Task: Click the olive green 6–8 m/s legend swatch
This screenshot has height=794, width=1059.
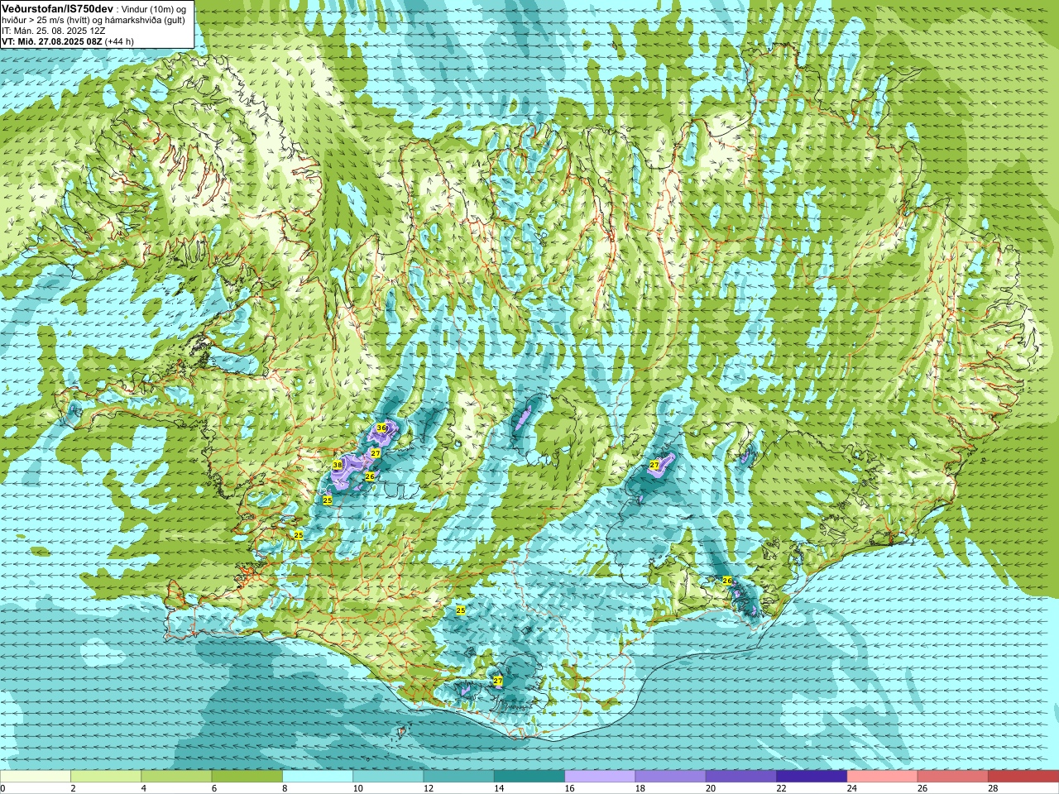Action: [247, 777]
